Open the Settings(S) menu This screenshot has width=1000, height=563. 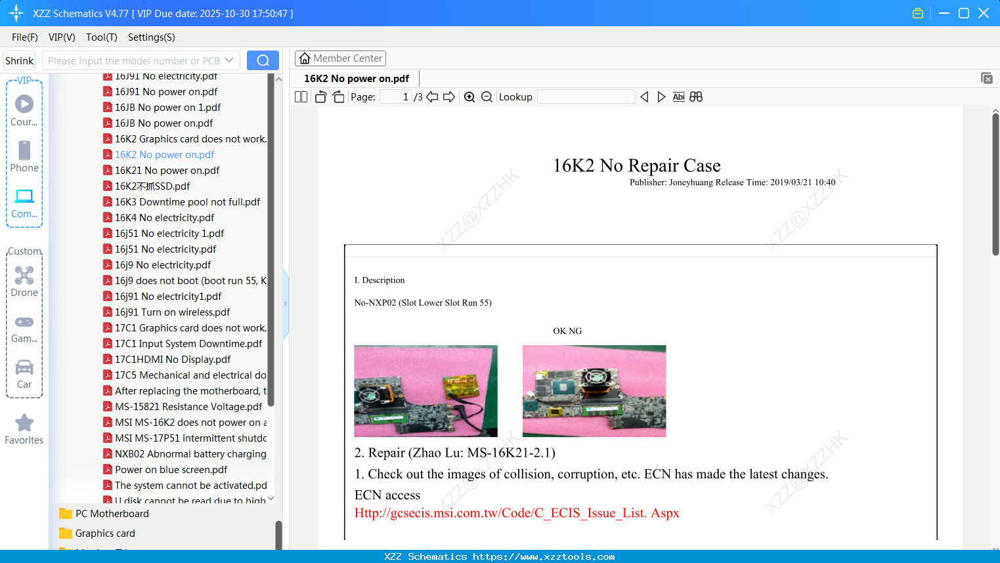pyautogui.click(x=152, y=37)
